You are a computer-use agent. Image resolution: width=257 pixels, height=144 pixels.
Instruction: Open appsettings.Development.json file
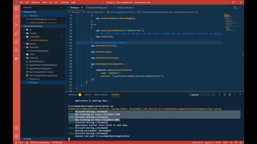(x=43, y=65)
